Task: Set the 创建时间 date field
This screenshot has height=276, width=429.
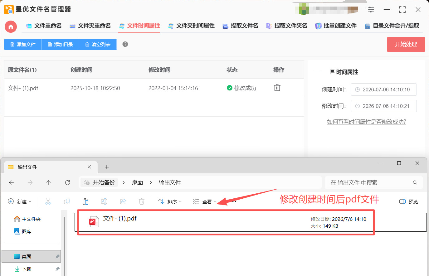Action: [383, 90]
